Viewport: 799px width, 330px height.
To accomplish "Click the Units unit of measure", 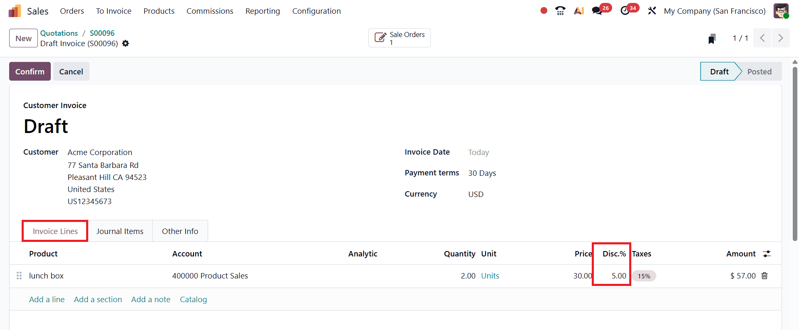I will [x=490, y=276].
